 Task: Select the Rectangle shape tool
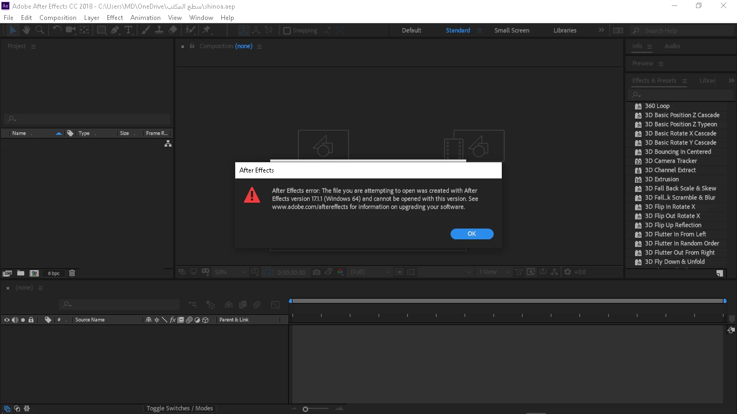click(x=101, y=30)
